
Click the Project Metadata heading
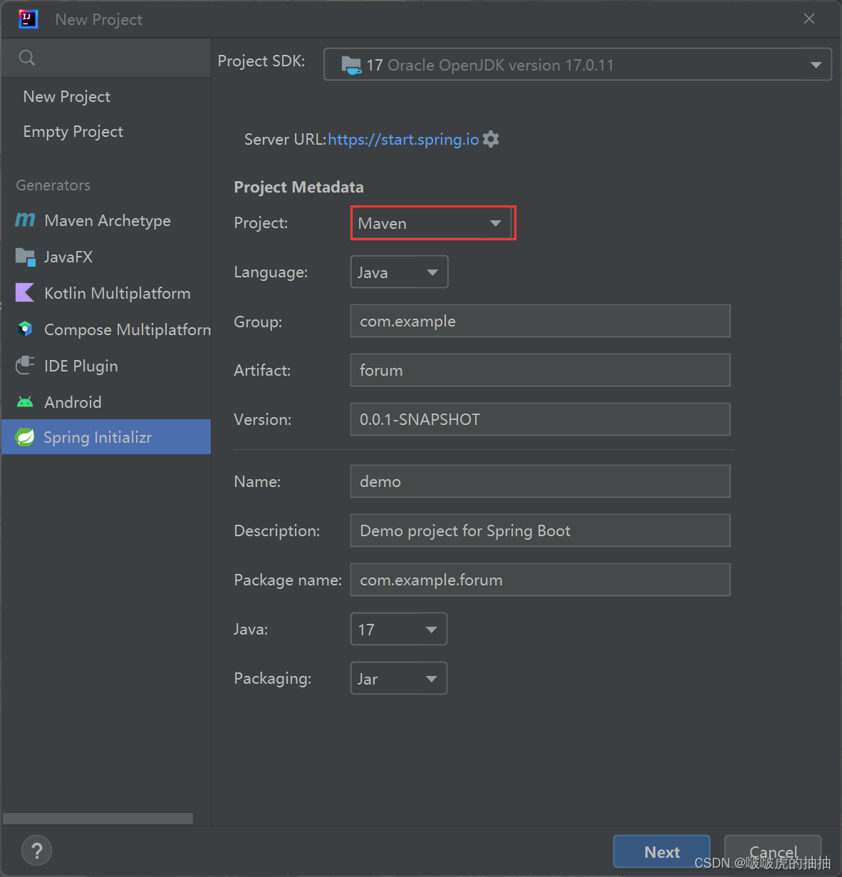(298, 187)
